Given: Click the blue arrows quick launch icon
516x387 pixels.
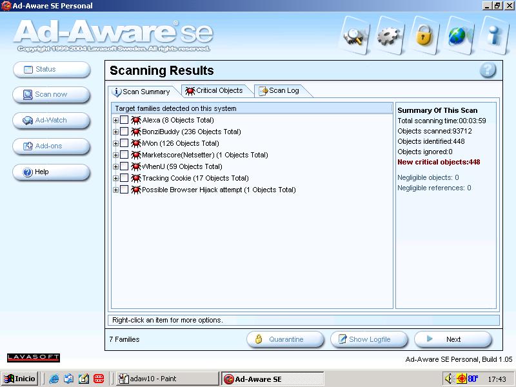Looking at the screenshot, I should coord(68,379).
